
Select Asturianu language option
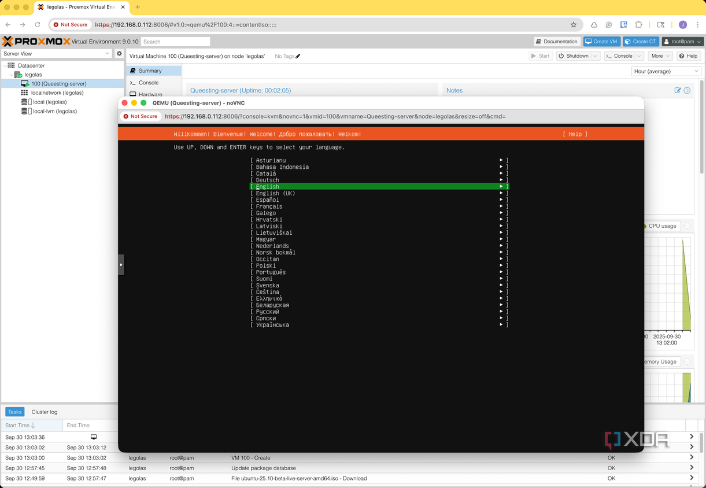(379, 160)
